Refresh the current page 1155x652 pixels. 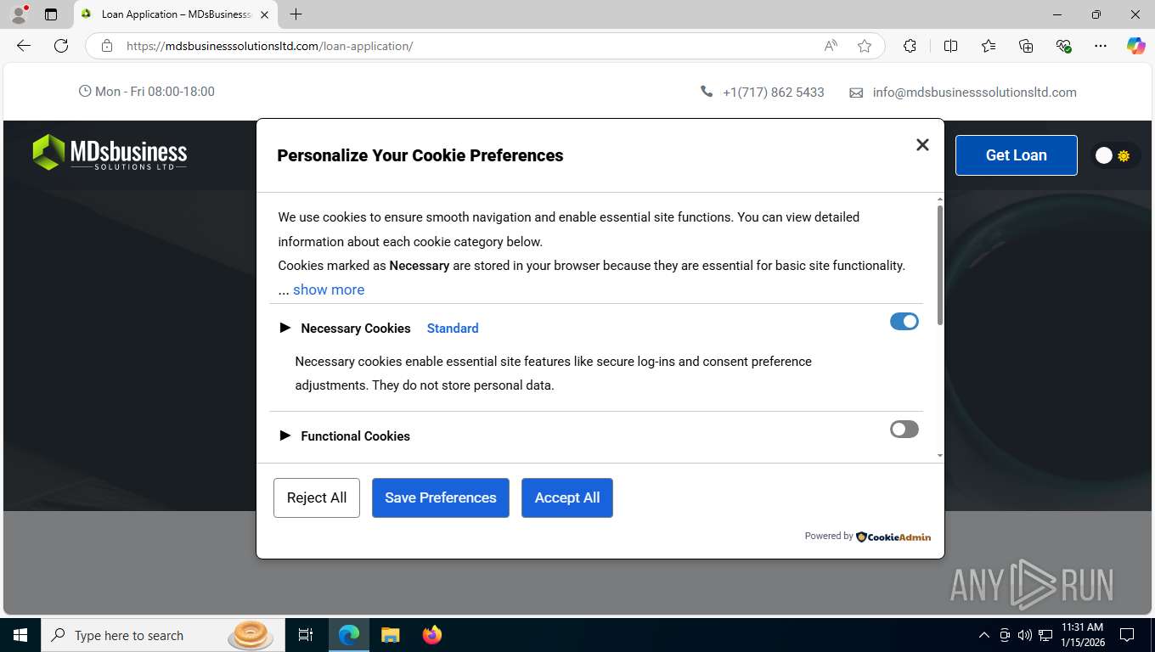click(61, 46)
